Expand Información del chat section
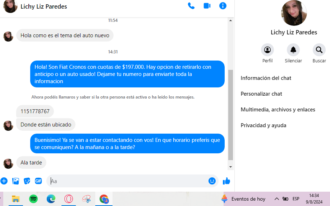The width and height of the screenshot is (330, 206). [266, 78]
